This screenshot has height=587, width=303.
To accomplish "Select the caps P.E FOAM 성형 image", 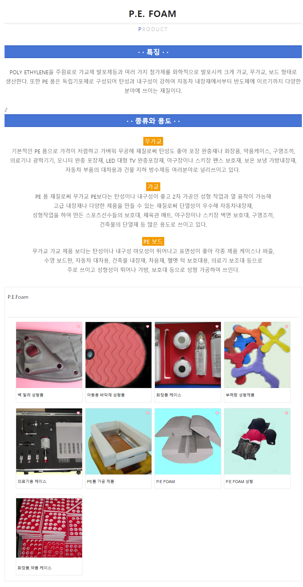I will 257,441.
